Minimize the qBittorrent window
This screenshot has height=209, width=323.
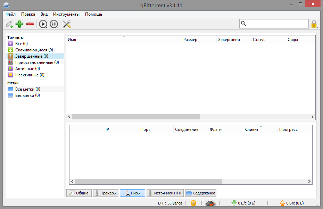pos(291,4)
